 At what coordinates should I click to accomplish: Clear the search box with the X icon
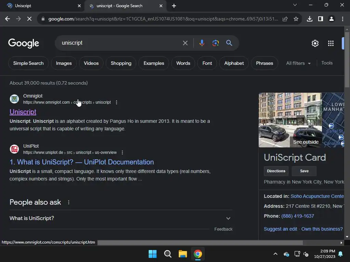pos(185,43)
